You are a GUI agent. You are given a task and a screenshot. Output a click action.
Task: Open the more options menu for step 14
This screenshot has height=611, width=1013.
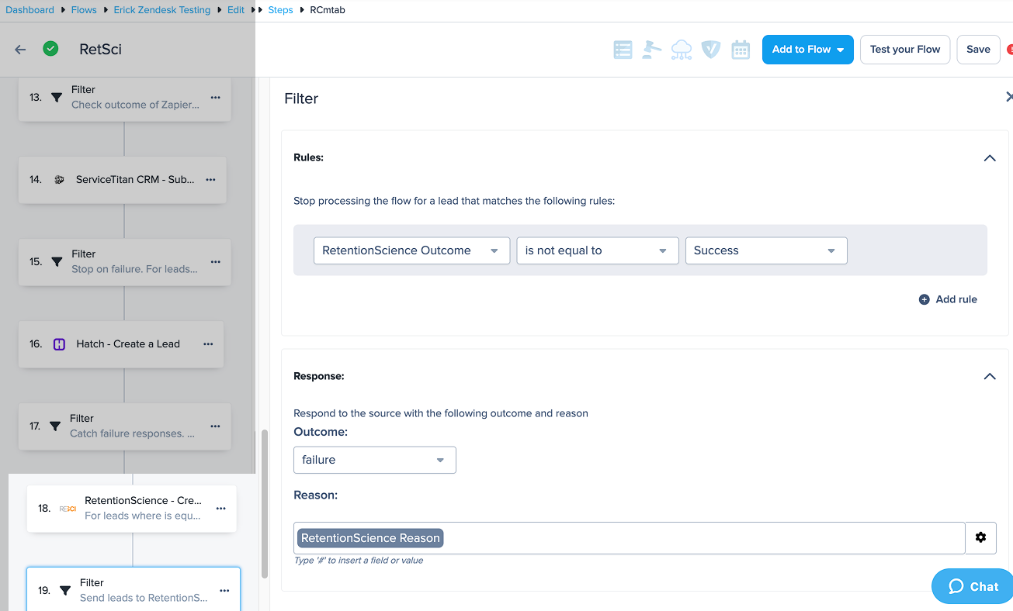(211, 180)
